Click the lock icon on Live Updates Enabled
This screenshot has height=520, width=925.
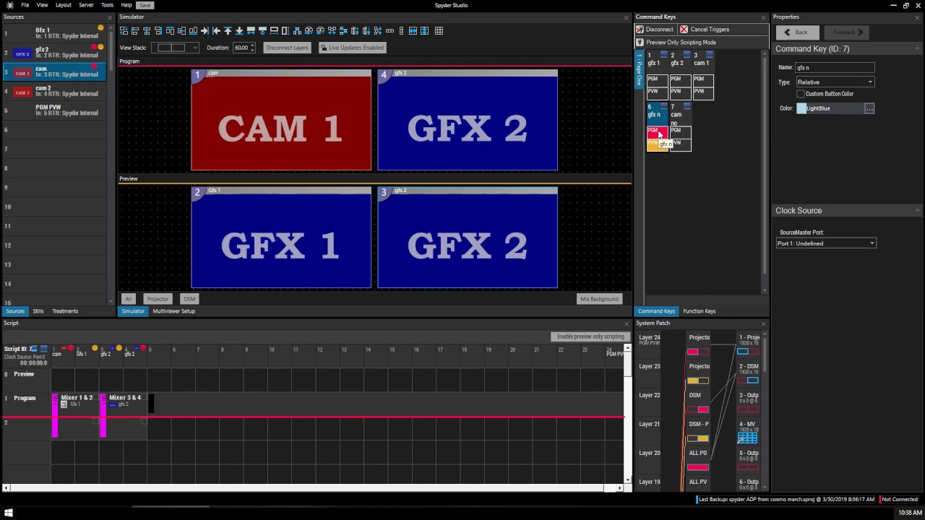(x=324, y=48)
